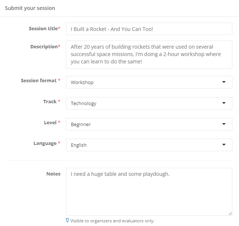This screenshot has width=239, height=226.
Task: Click inside the Description text area
Action: click(149, 55)
